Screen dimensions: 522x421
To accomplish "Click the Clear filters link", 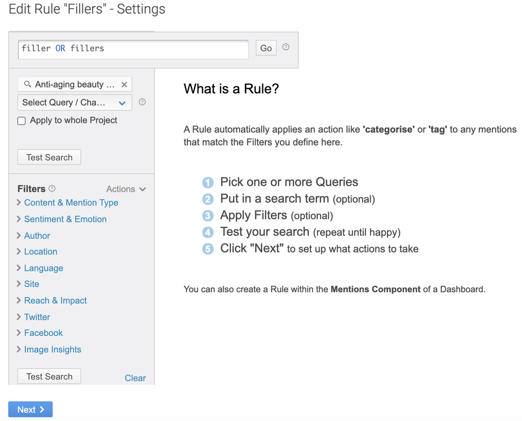I will 135,378.
